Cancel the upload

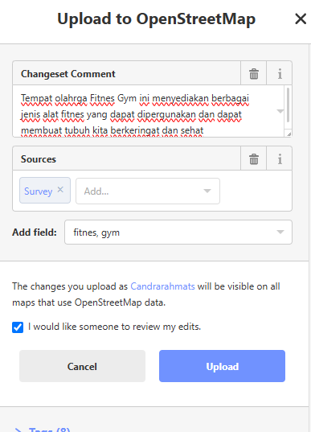[x=82, y=366]
